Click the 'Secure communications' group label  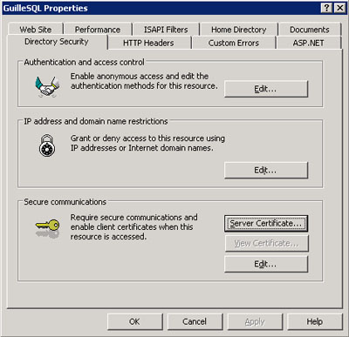[x=65, y=202]
